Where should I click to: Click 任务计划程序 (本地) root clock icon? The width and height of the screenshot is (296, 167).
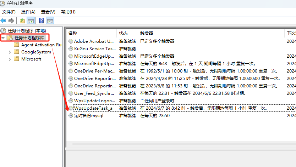click(x=3, y=31)
